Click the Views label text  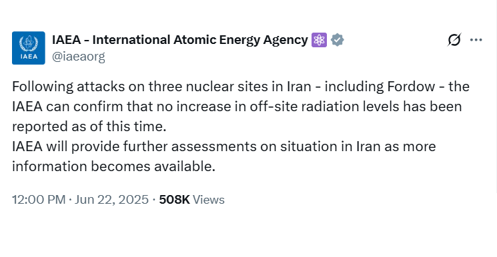(x=209, y=200)
